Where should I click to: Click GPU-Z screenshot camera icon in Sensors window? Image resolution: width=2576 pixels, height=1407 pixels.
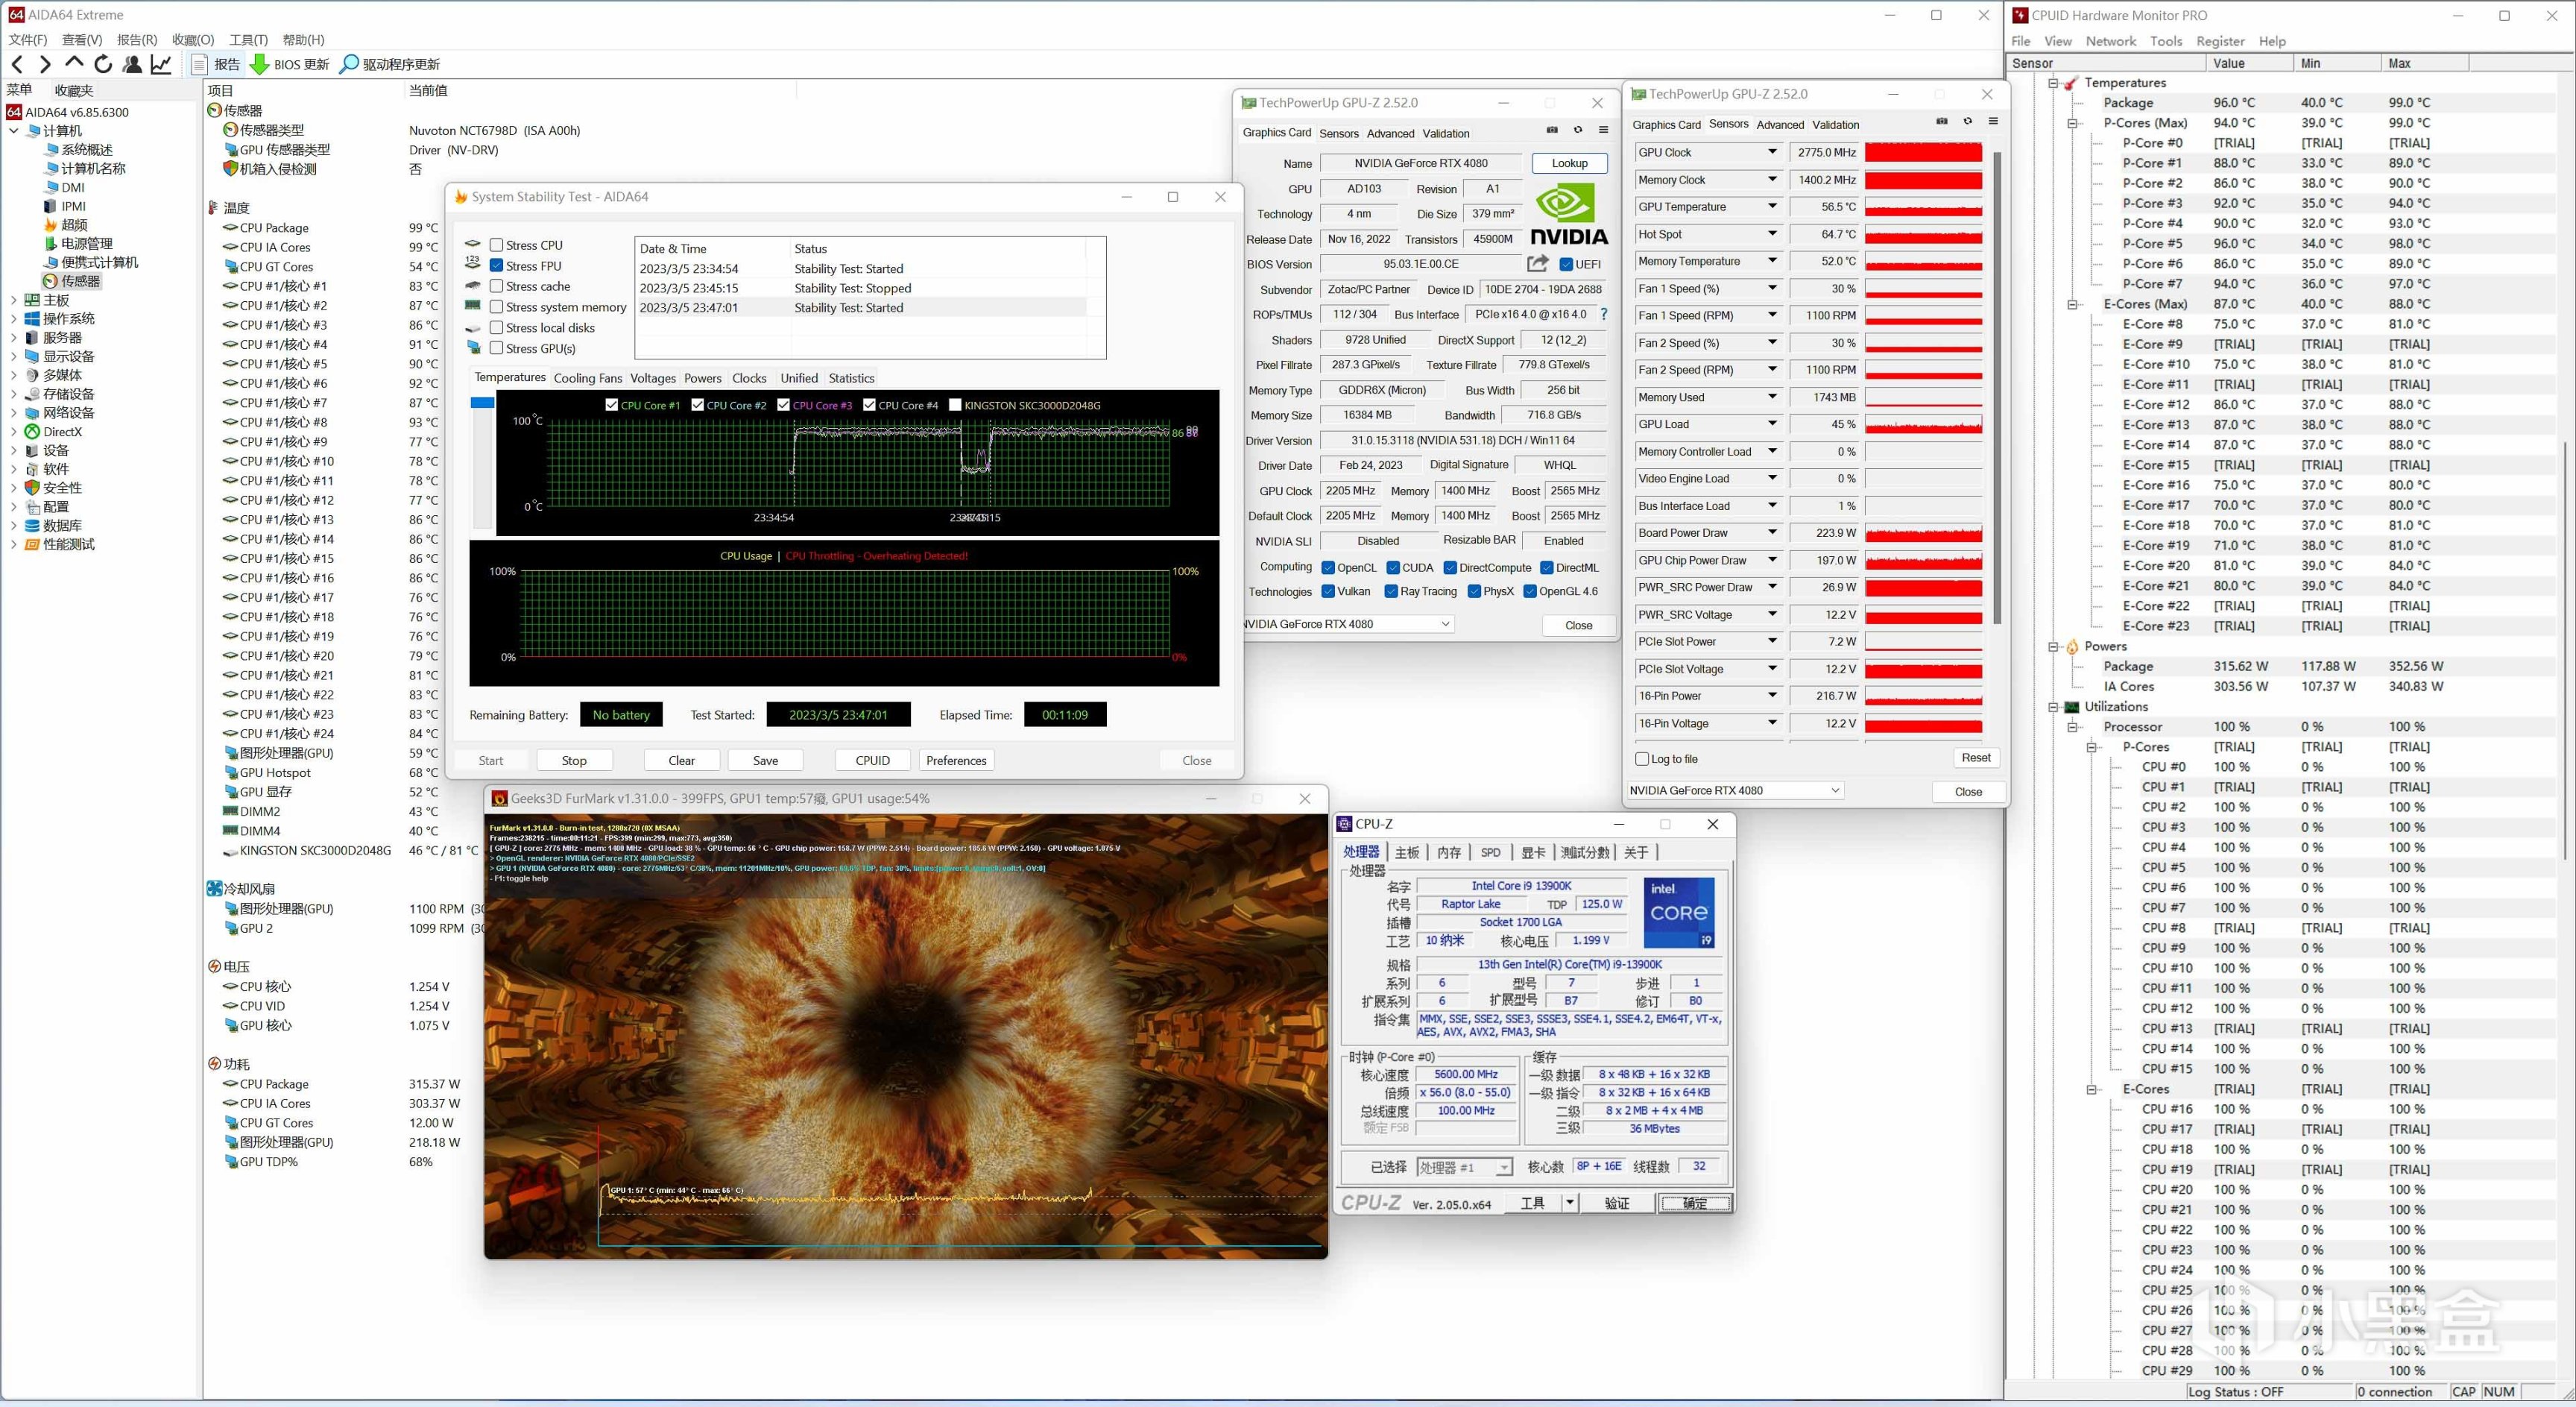[1942, 121]
